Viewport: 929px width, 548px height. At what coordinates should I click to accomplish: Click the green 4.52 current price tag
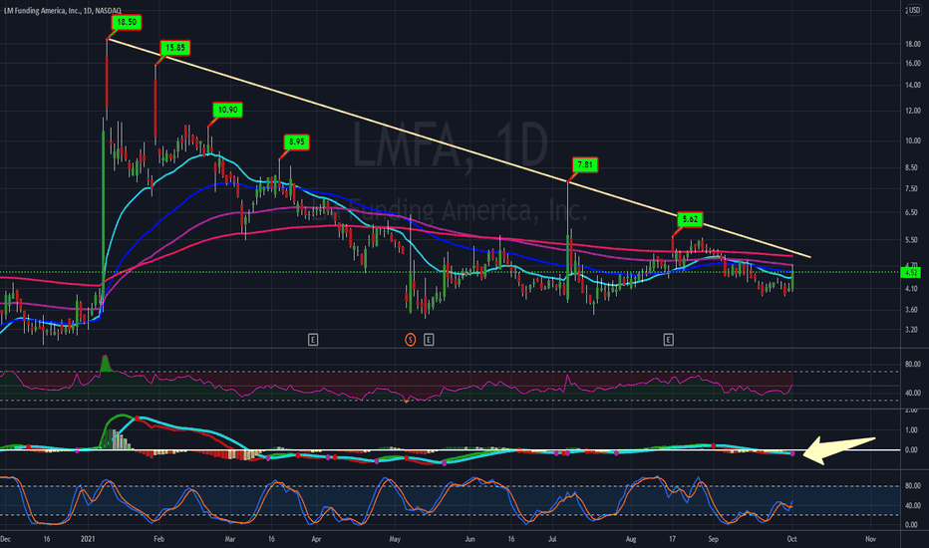(x=913, y=273)
